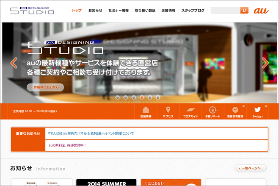Open the お知らせ navigation item

95,11
